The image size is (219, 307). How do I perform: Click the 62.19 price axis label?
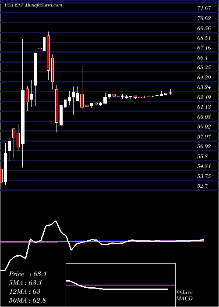[204, 97]
